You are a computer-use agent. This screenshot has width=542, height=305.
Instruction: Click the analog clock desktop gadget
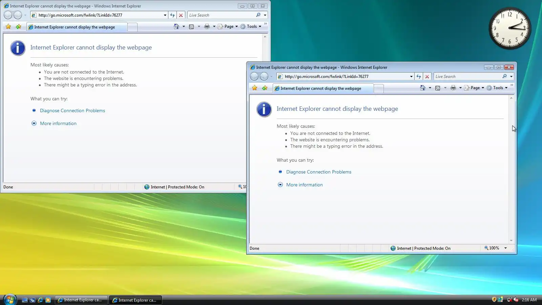(x=509, y=28)
